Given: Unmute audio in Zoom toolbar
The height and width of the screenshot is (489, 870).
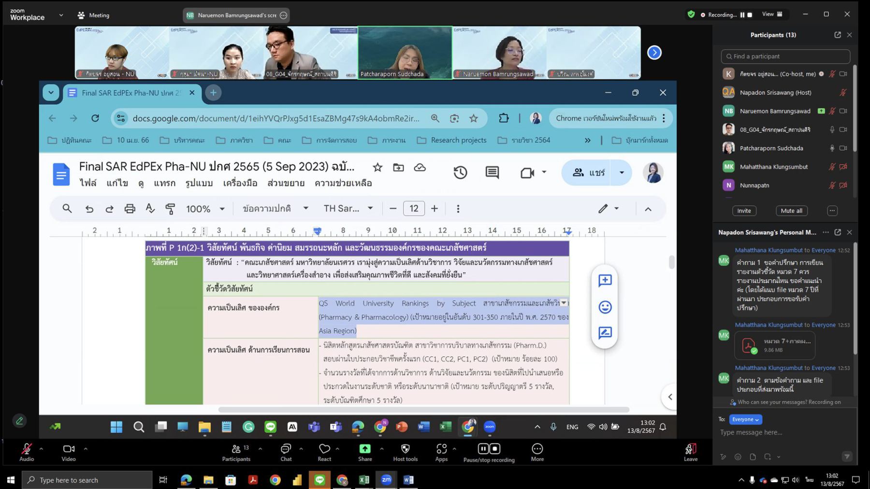Looking at the screenshot, I should point(27,452).
